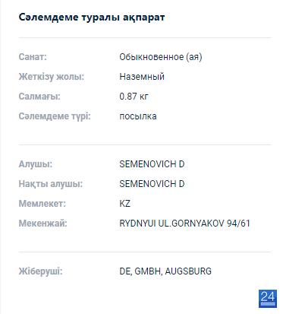This screenshot has width=283, height=314.
Task: Select the RYDNYUI UL.GORNYAKOV 94/61 address
Action: point(184,224)
